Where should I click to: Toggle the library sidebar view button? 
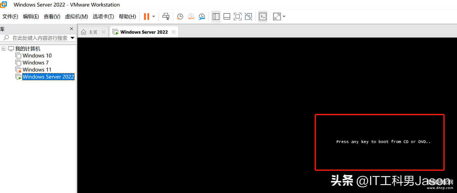[216, 16]
